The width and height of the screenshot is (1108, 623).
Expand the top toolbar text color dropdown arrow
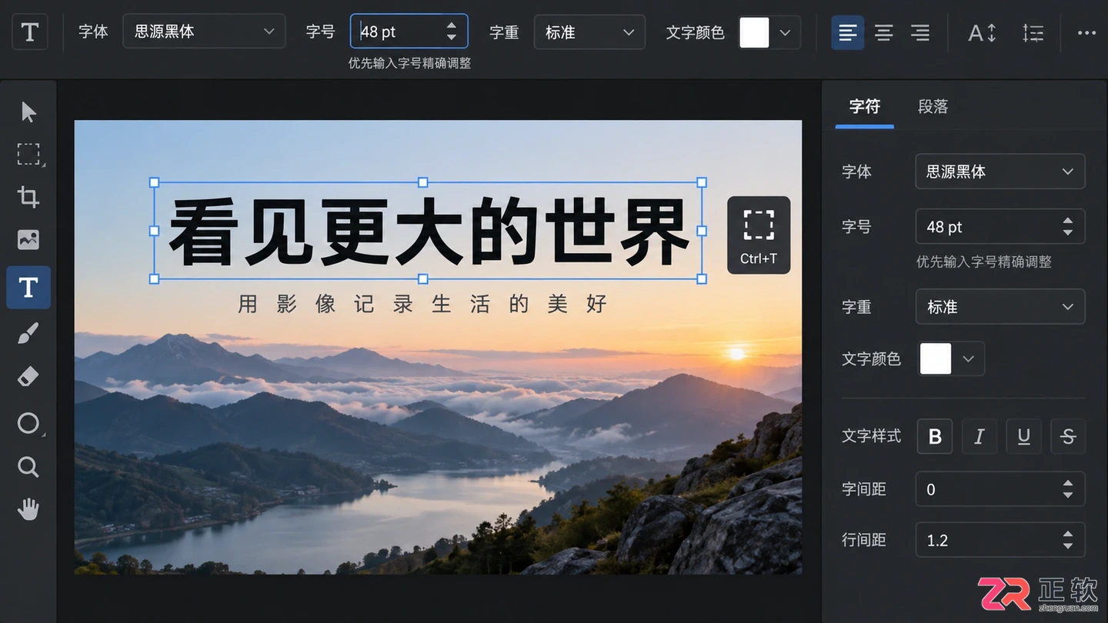pos(786,32)
